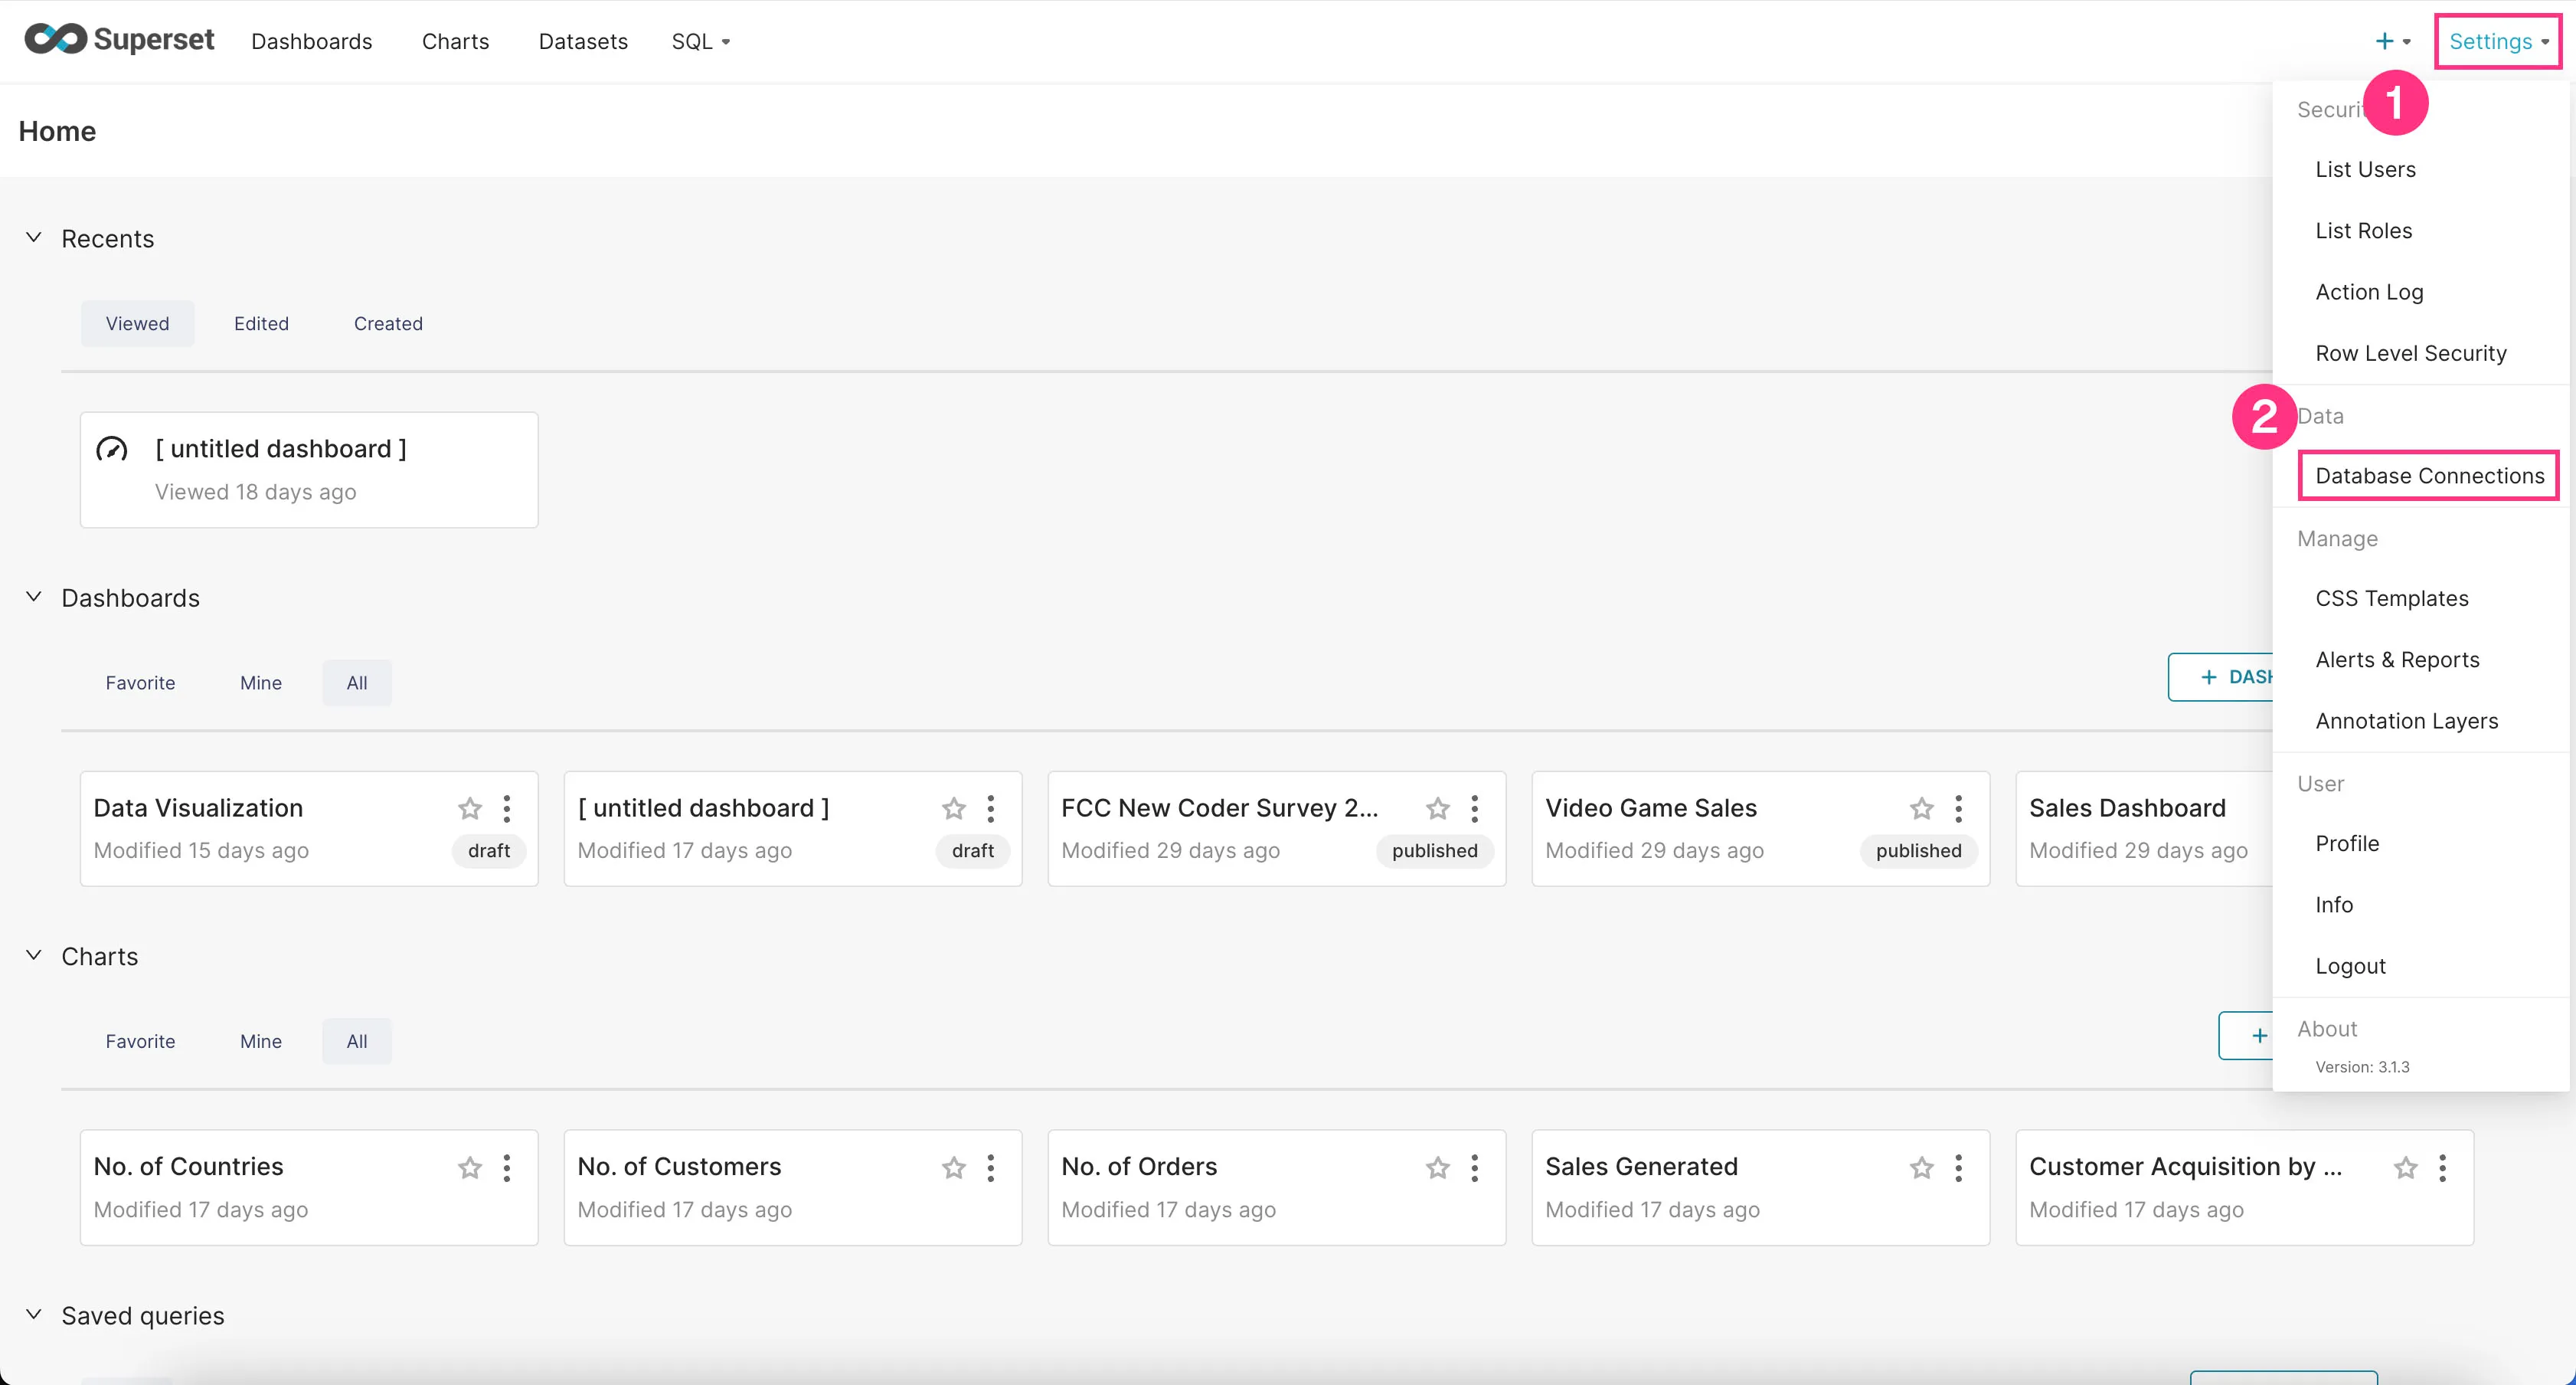Star the No. of Countries chart
This screenshot has height=1385, width=2576.
coord(470,1167)
